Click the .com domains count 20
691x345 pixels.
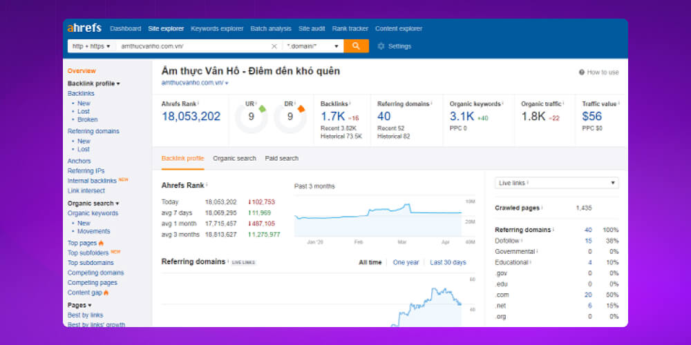pos(588,295)
